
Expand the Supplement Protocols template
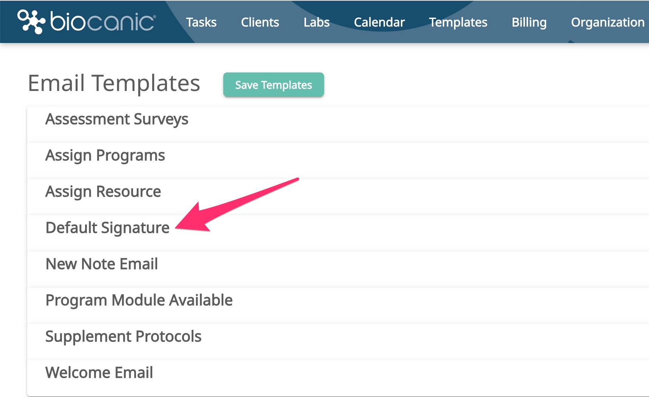[123, 336]
